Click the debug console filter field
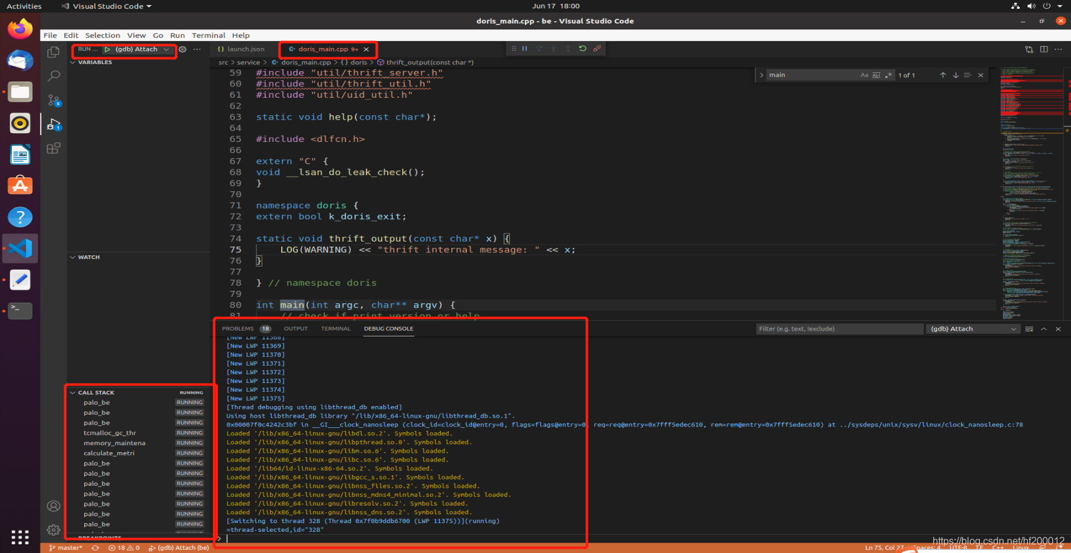Screen dimensions: 1071x553 839,329
